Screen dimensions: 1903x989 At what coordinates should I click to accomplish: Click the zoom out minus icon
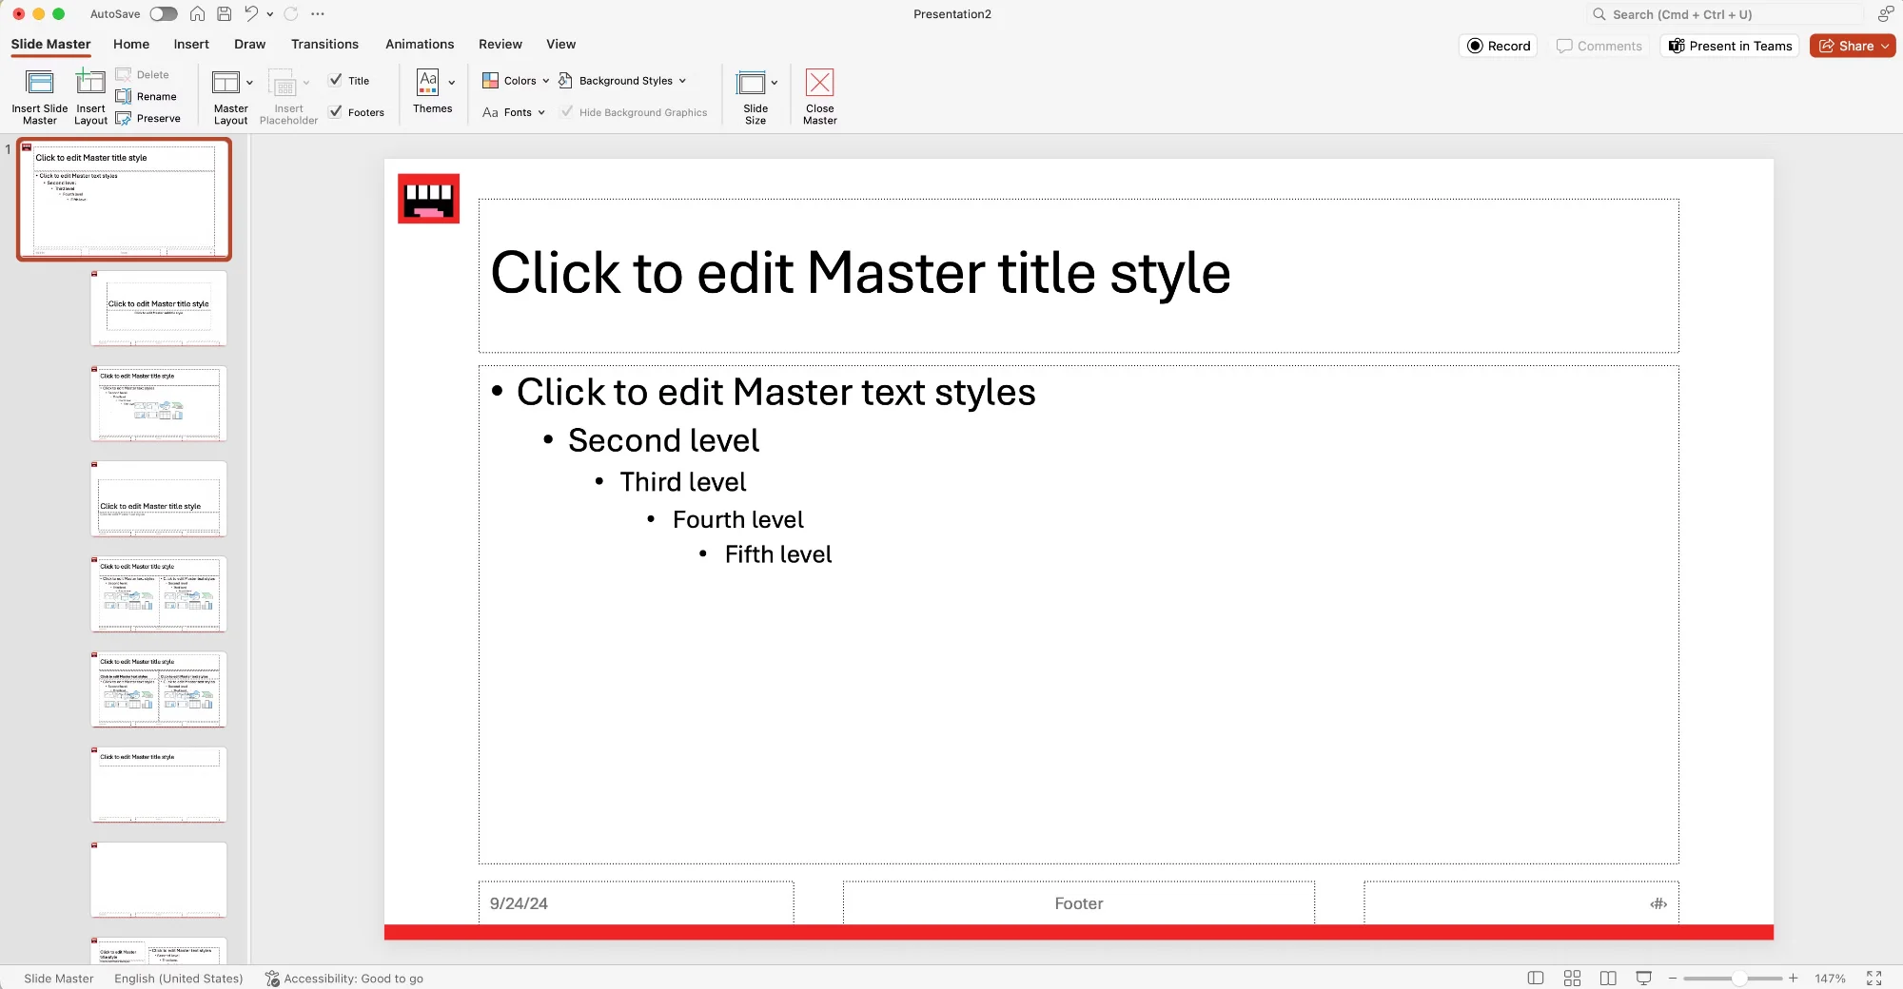point(1672,978)
